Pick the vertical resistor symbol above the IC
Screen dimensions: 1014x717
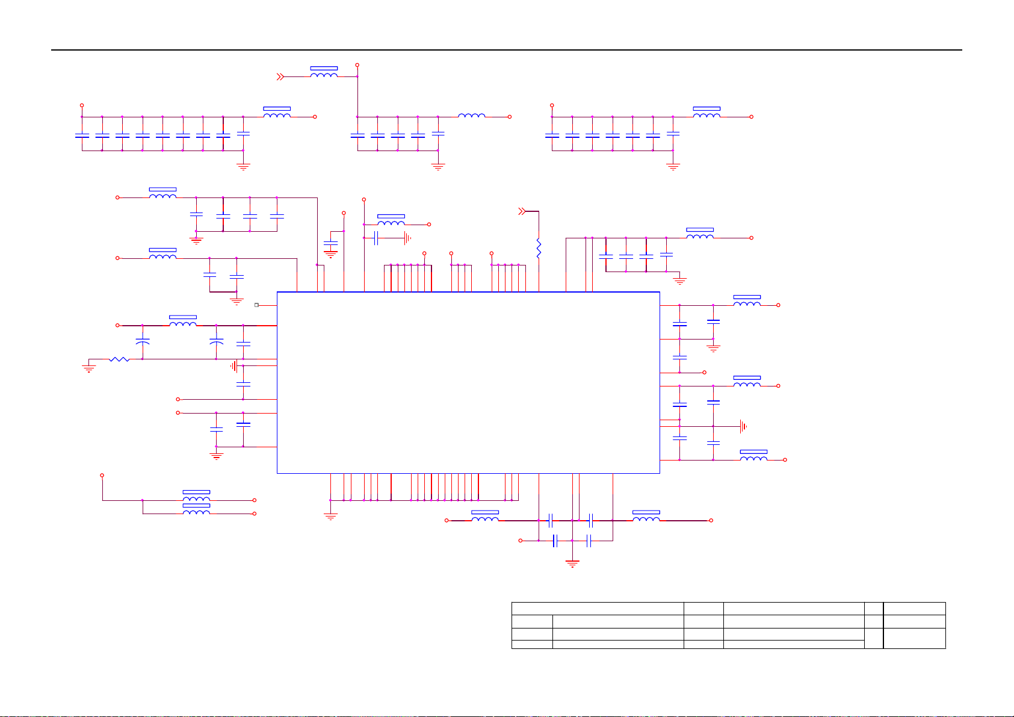(539, 248)
